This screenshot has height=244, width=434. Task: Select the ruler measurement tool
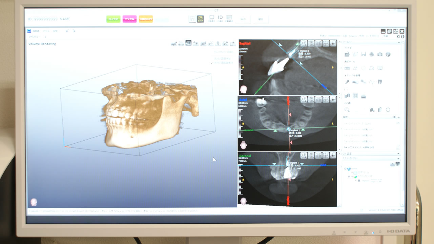(347, 68)
